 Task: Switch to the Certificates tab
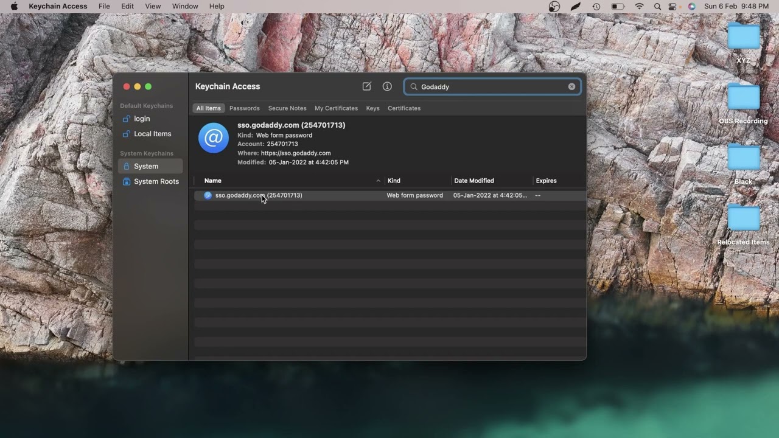pos(404,108)
